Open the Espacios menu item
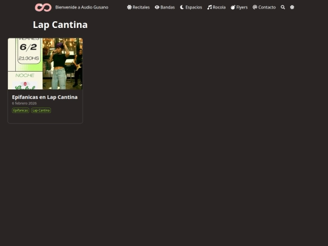 (x=191, y=7)
